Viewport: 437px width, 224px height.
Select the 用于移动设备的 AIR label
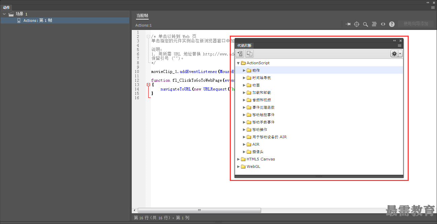270,137
